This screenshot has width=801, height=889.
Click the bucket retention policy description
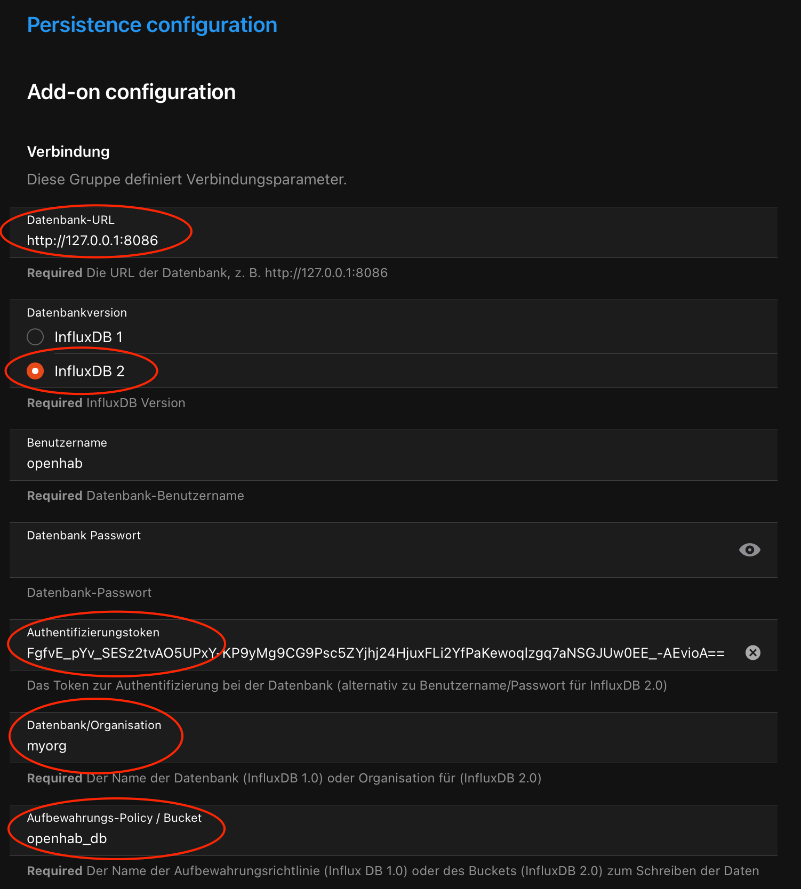coord(393,871)
